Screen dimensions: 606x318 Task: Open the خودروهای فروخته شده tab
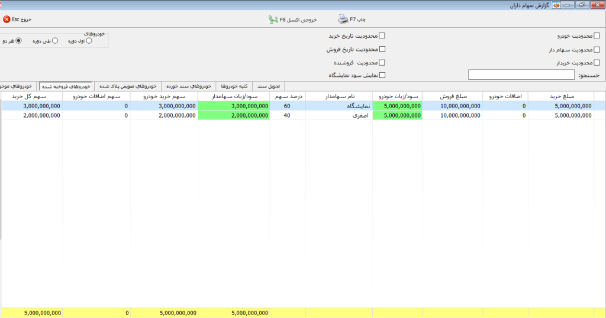click(66, 86)
